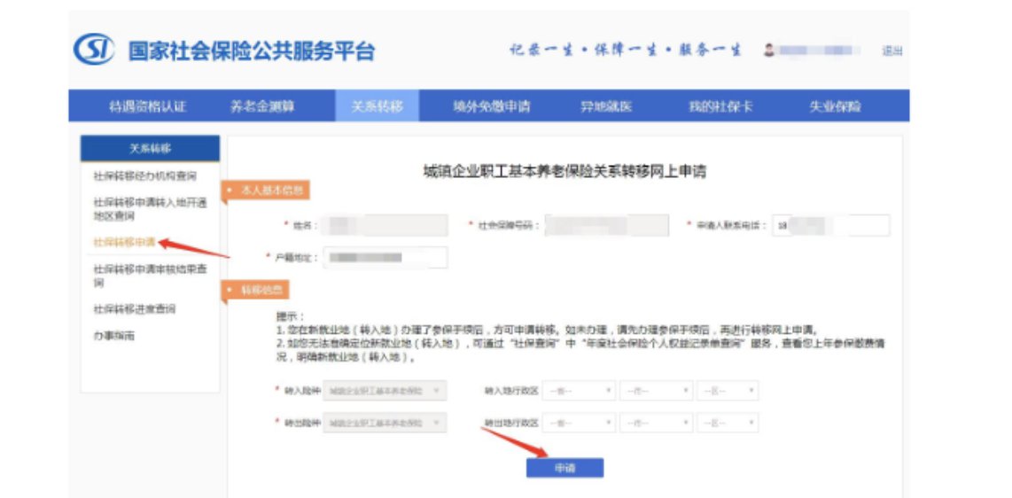Open the 转出地行政区 district dropdown
Viewport: 1012px width, 498px height.
pyautogui.click(x=728, y=424)
